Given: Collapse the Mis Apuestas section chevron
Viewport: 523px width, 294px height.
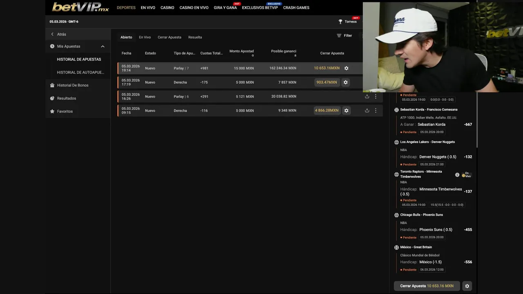Looking at the screenshot, I should 103,47.
